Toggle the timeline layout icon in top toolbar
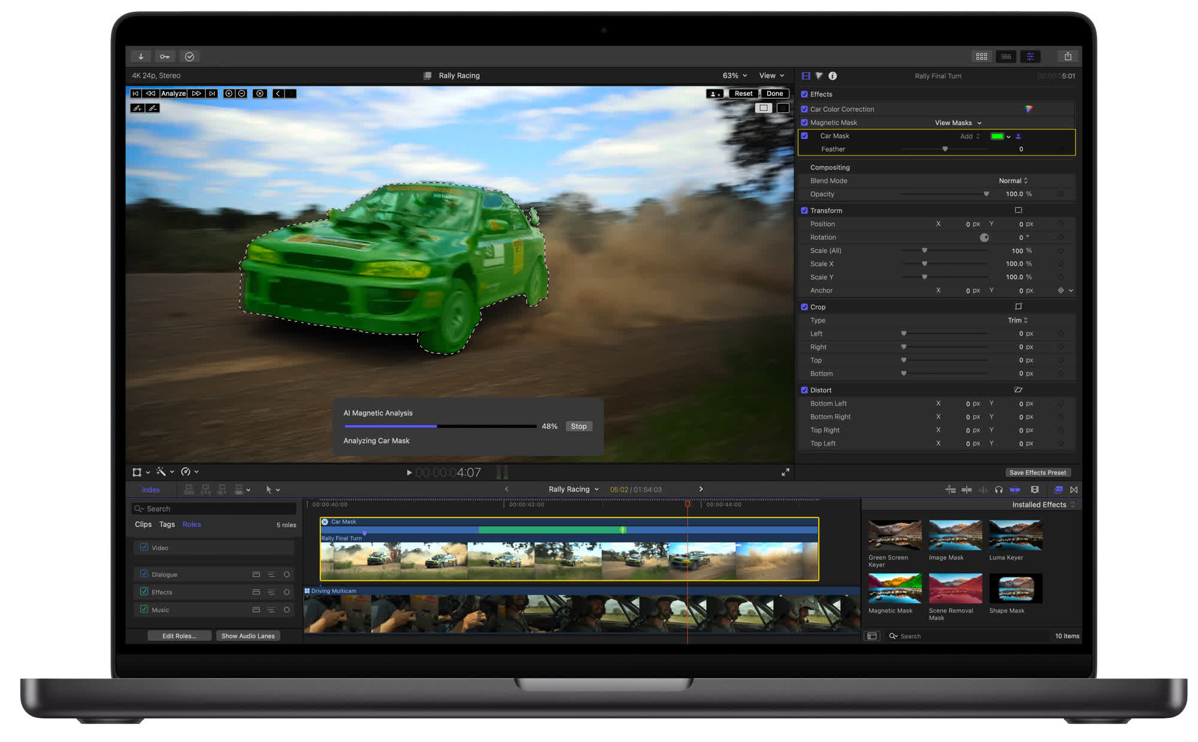The height and width of the screenshot is (742, 1198). (1006, 56)
